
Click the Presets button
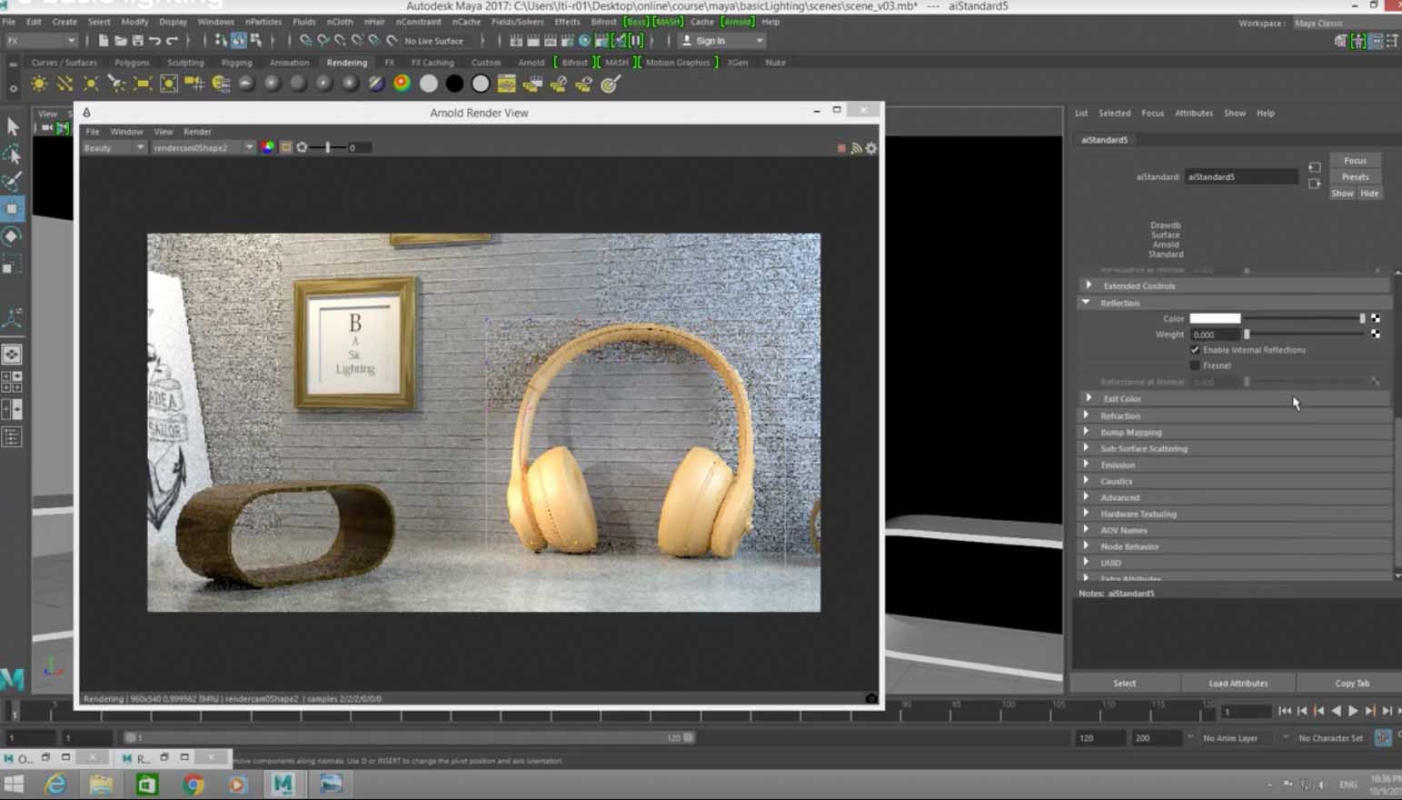[1355, 177]
